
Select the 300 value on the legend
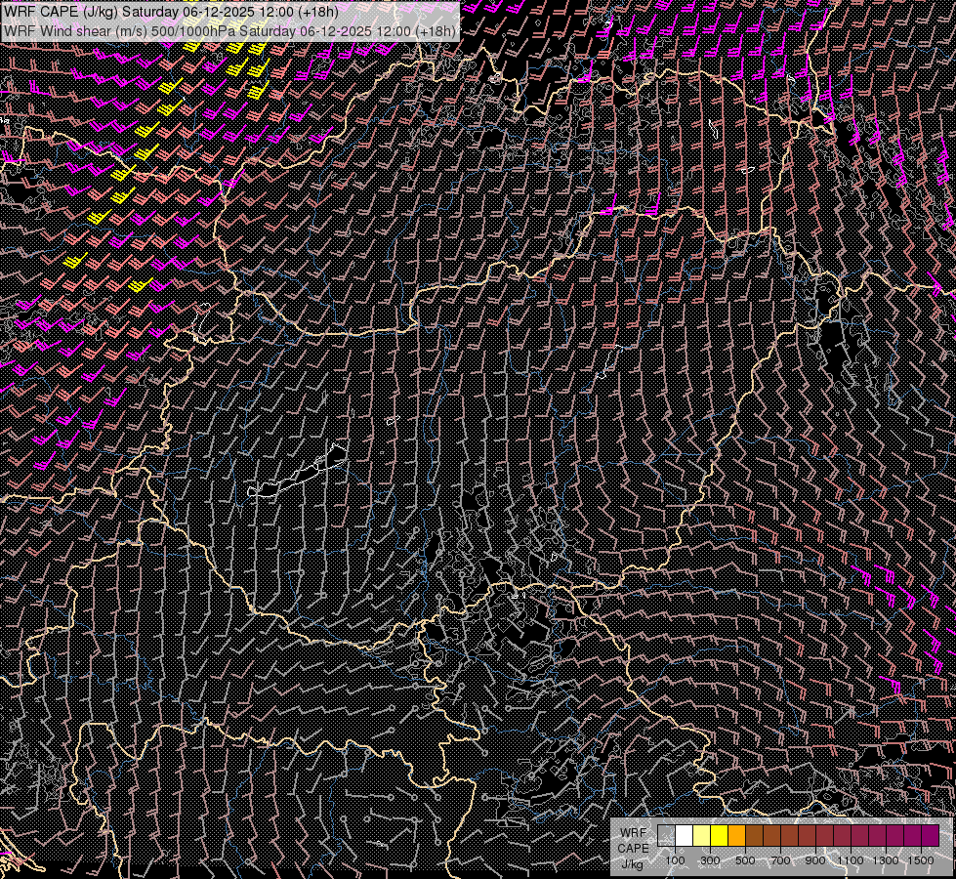[710, 860]
